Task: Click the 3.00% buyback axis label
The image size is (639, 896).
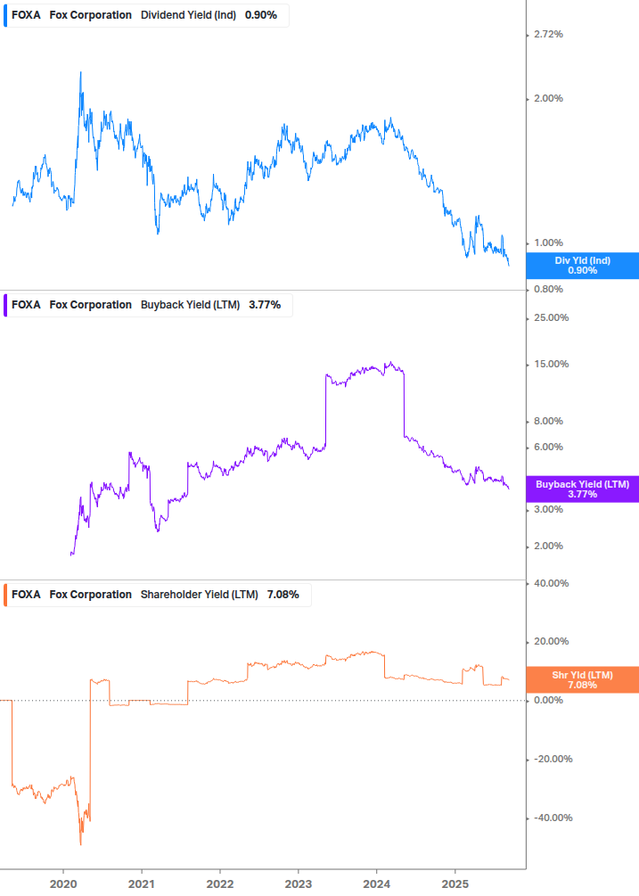Action: click(548, 509)
